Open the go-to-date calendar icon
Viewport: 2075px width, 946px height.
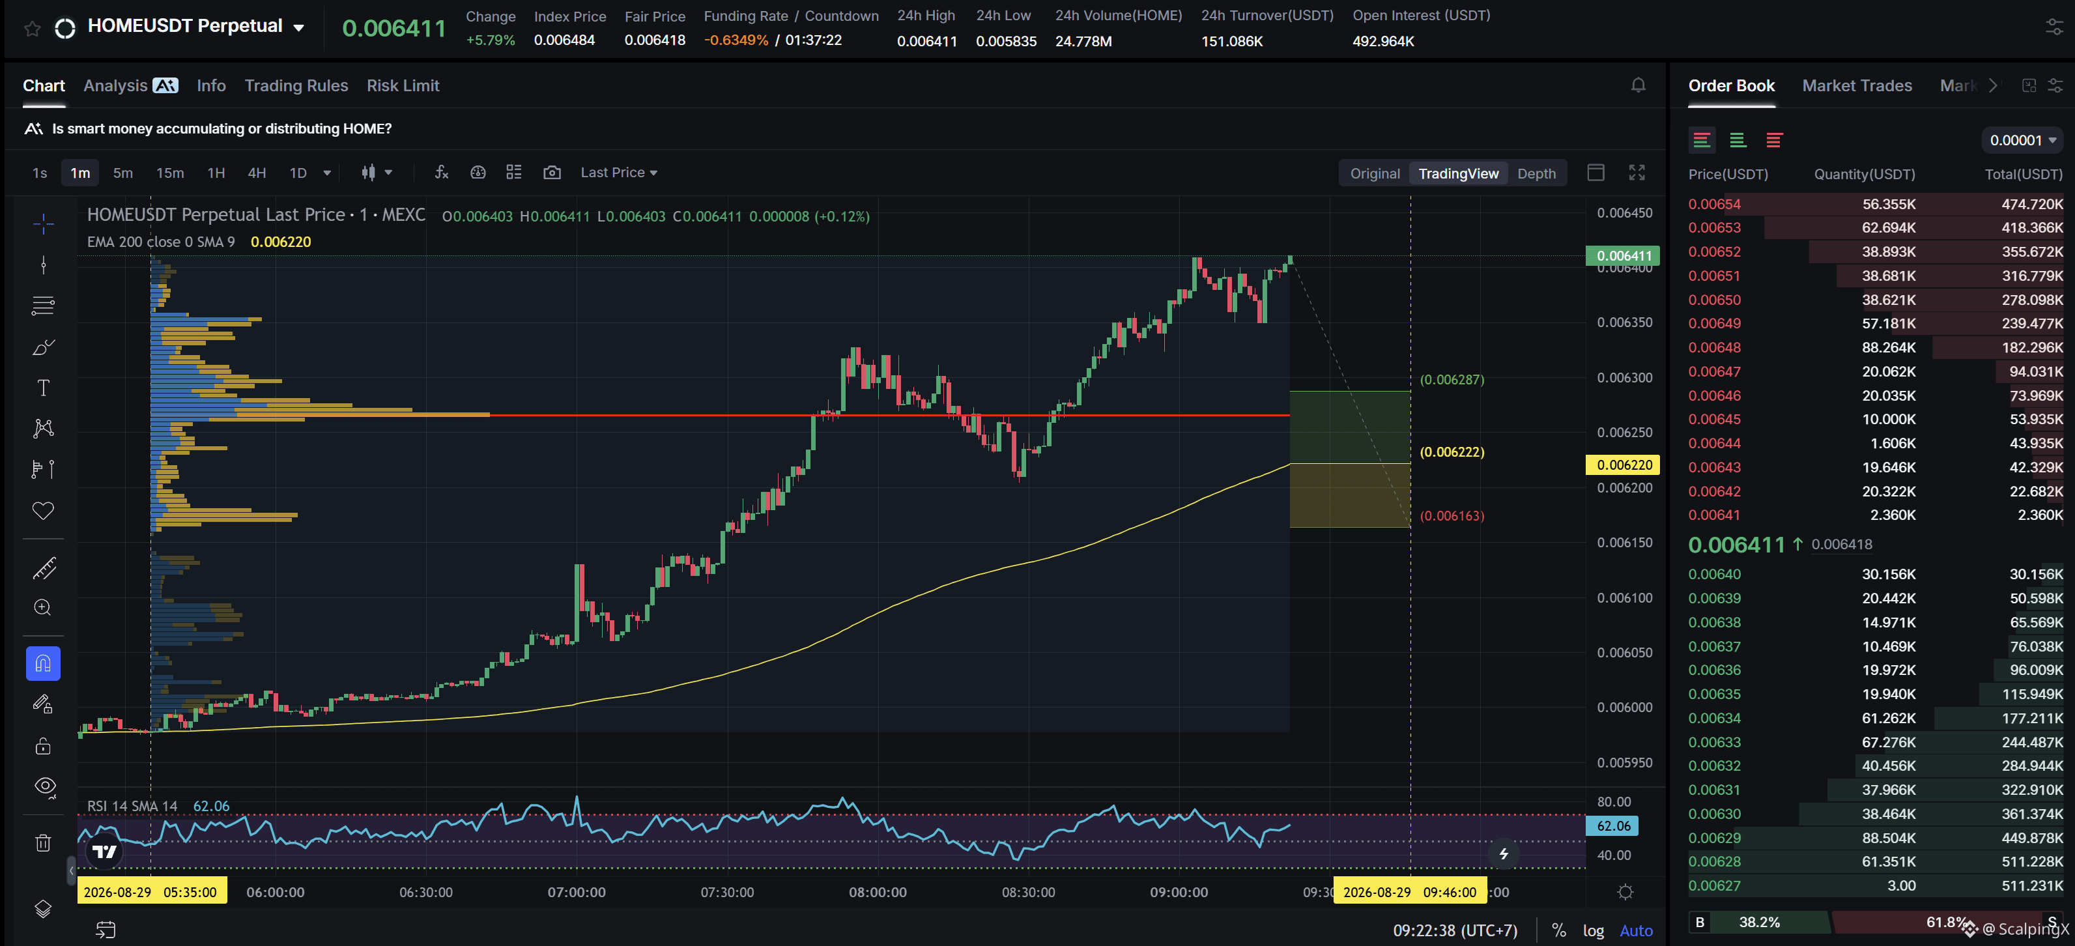(x=106, y=930)
